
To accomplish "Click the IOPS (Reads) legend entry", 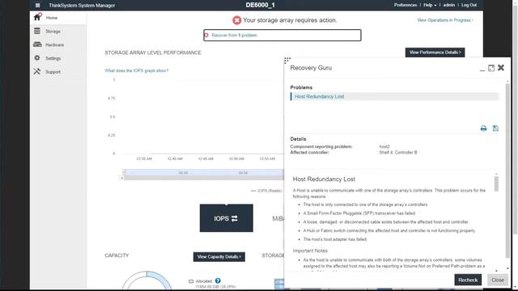I will click(266, 191).
